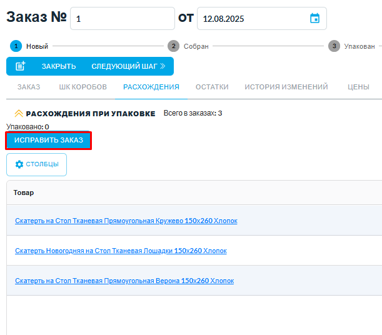The image size is (382, 335).
Task: Click the calendar icon in date field
Action: tap(314, 19)
